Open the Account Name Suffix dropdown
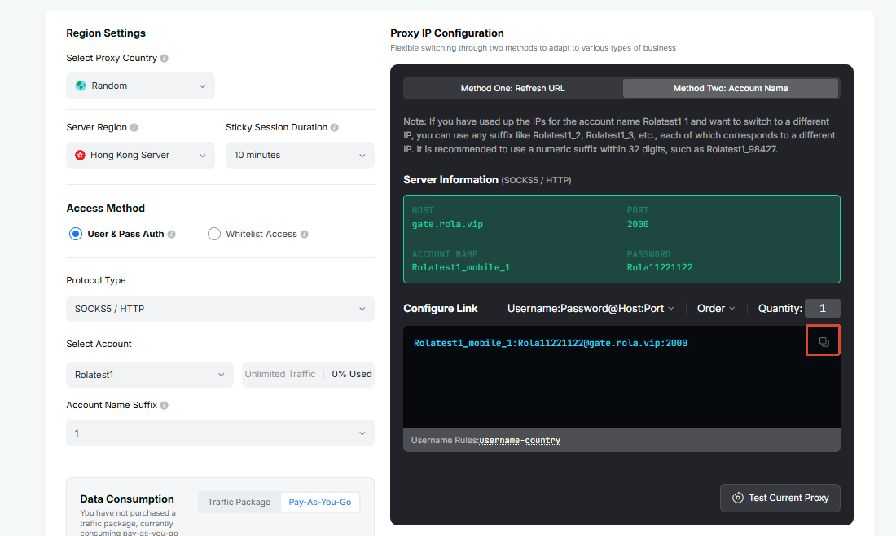896x536 pixels. coord(220,433)
